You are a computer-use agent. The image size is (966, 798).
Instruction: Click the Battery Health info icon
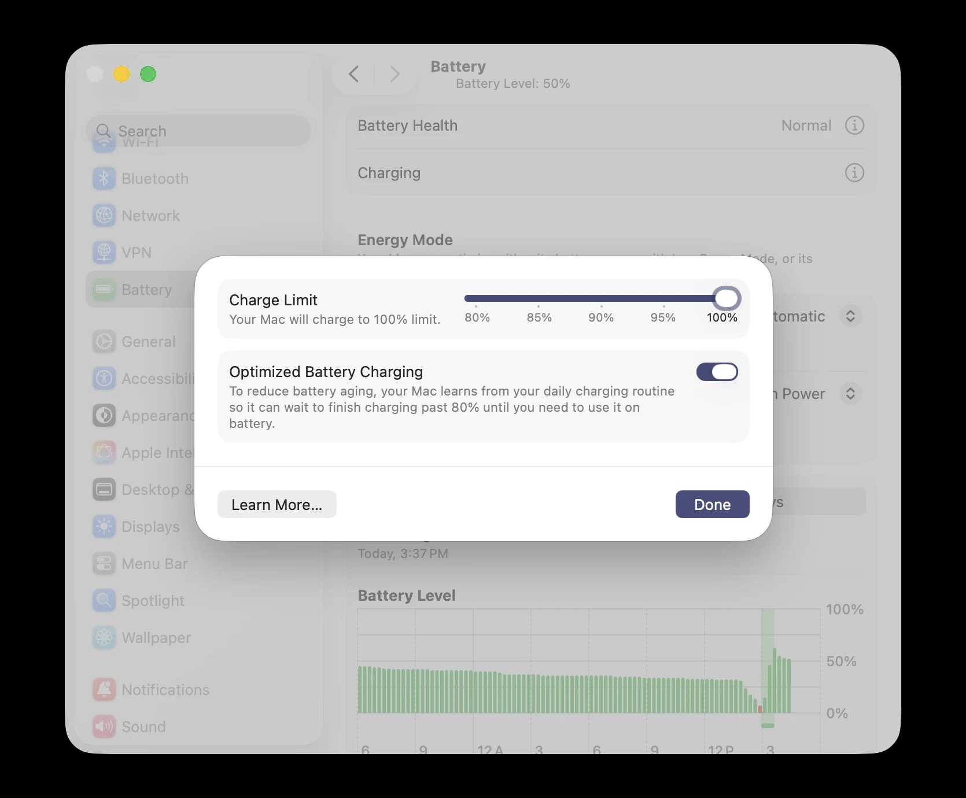[854, 125]
